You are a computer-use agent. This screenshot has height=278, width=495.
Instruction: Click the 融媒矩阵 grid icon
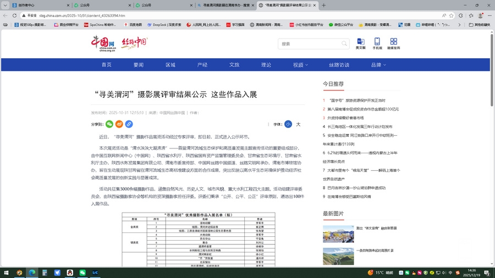click(393, 43)
